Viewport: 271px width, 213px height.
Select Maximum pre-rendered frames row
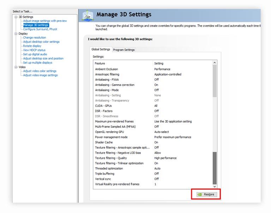(153, 121)
